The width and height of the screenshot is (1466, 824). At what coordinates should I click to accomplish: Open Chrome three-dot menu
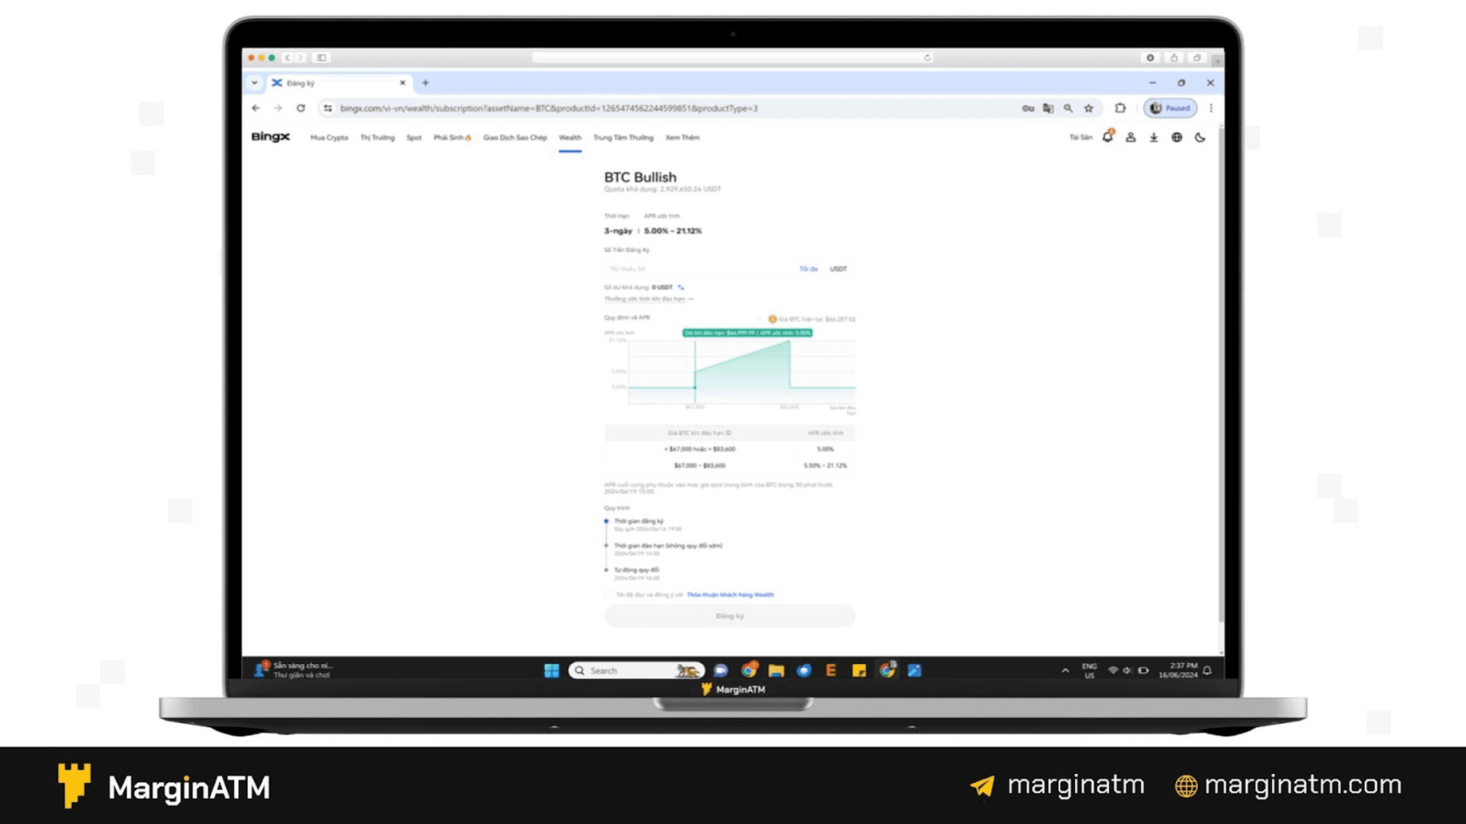(x=1211, y=108)
